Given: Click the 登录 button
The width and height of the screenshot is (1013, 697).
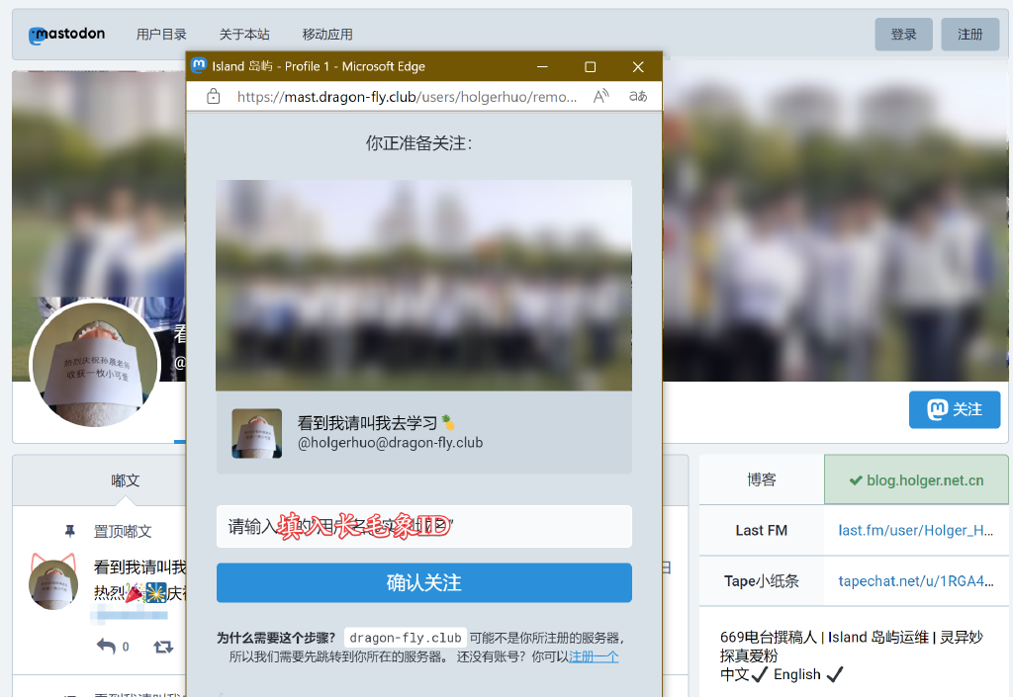Looking at the screenshot, I should click(x=903, y=34).
